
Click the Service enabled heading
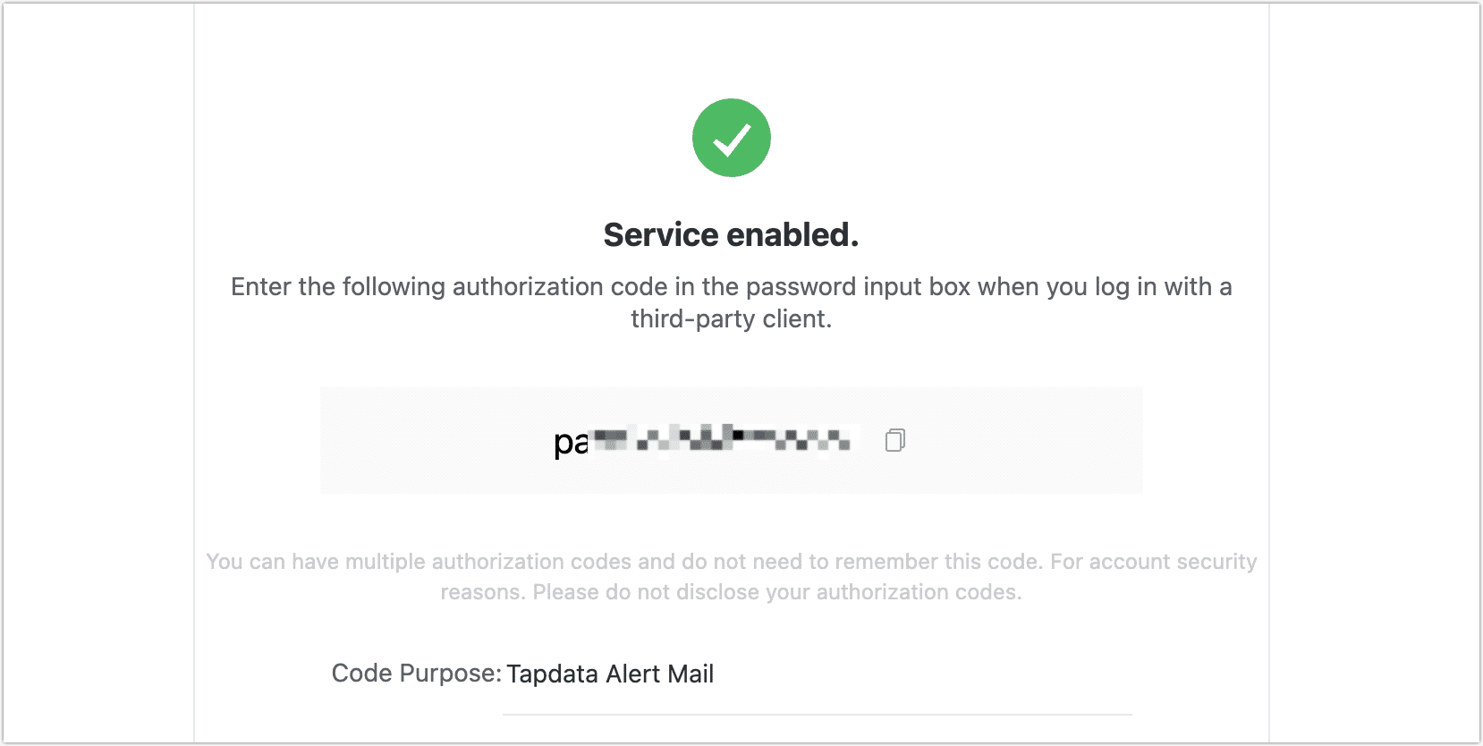[731, 234]
